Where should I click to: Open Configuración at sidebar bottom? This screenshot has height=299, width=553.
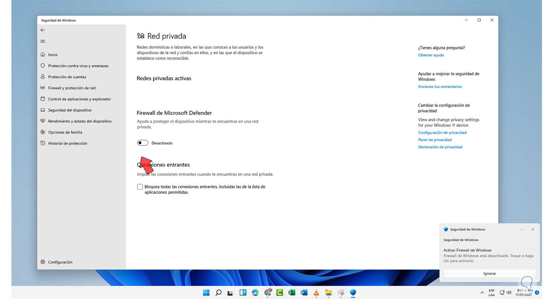coord(60,262)
